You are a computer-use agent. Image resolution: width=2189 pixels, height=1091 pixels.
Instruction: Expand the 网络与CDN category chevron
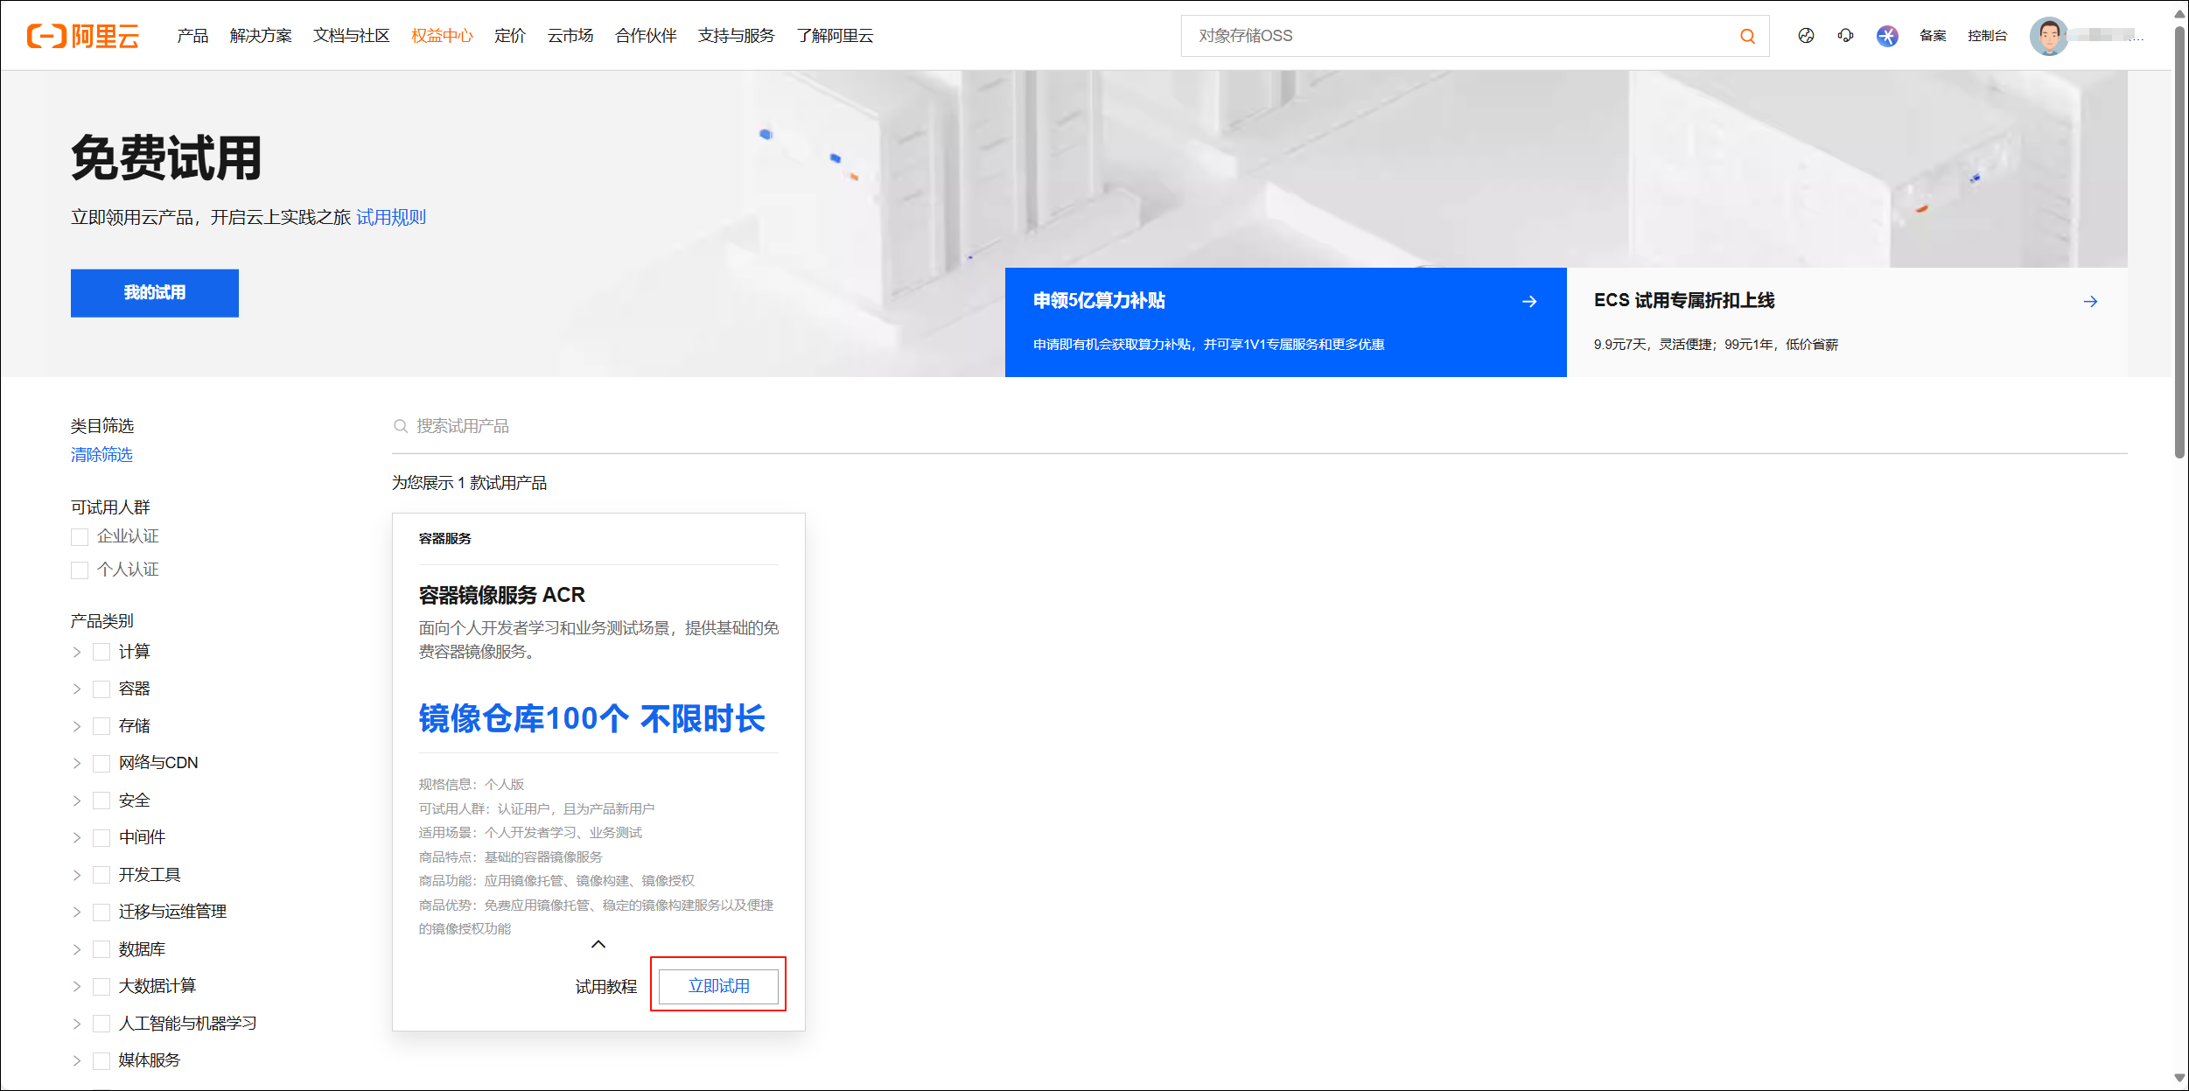point(77,764)
